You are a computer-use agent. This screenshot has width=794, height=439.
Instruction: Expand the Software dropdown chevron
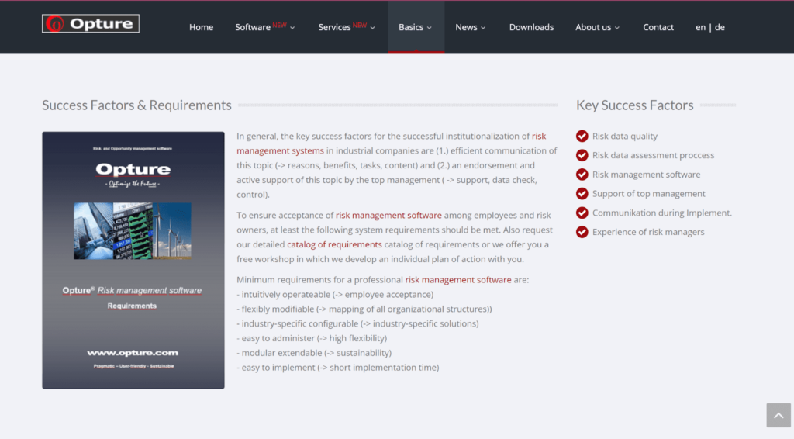point(292,28)
